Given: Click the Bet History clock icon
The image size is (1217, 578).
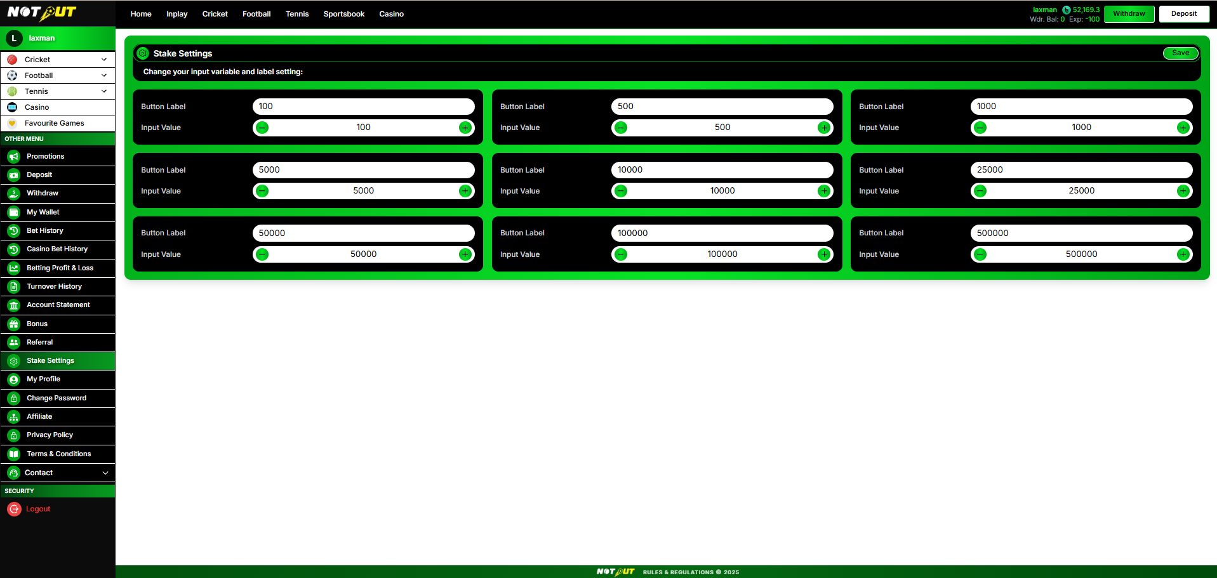Looking at the screenshot, I should tap(14, 230).
